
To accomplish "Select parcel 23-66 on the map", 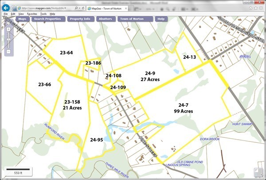I will [x=45, y=84].
